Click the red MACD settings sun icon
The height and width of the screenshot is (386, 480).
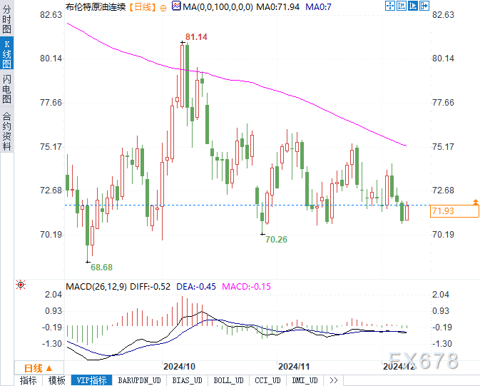click(x=21, y=285)
